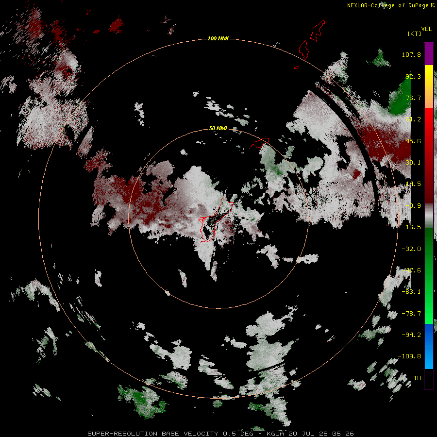Select the 45.6 legend value
This screenshot has height=437, width=437.
[x=413, y=141]
